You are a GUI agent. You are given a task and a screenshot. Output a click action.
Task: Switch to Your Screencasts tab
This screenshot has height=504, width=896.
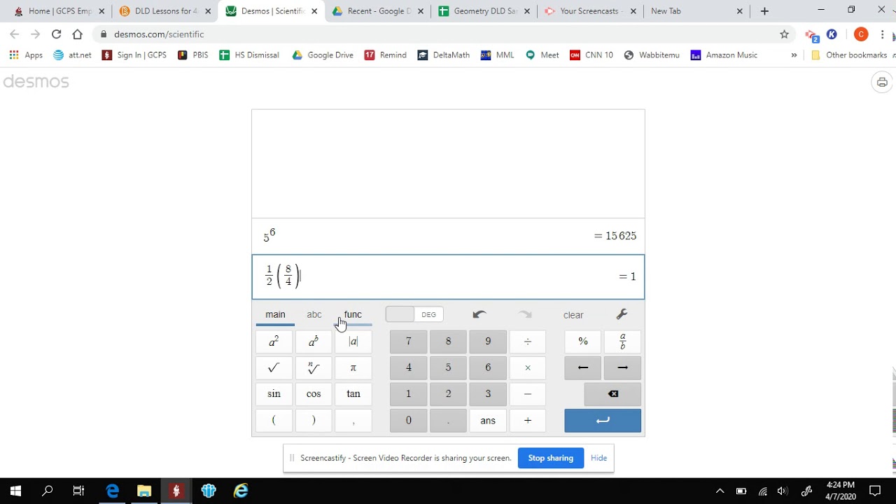(x=589, y=11)
